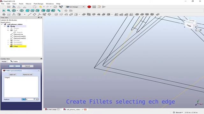Select DatumLine001 in the tree

19,36
